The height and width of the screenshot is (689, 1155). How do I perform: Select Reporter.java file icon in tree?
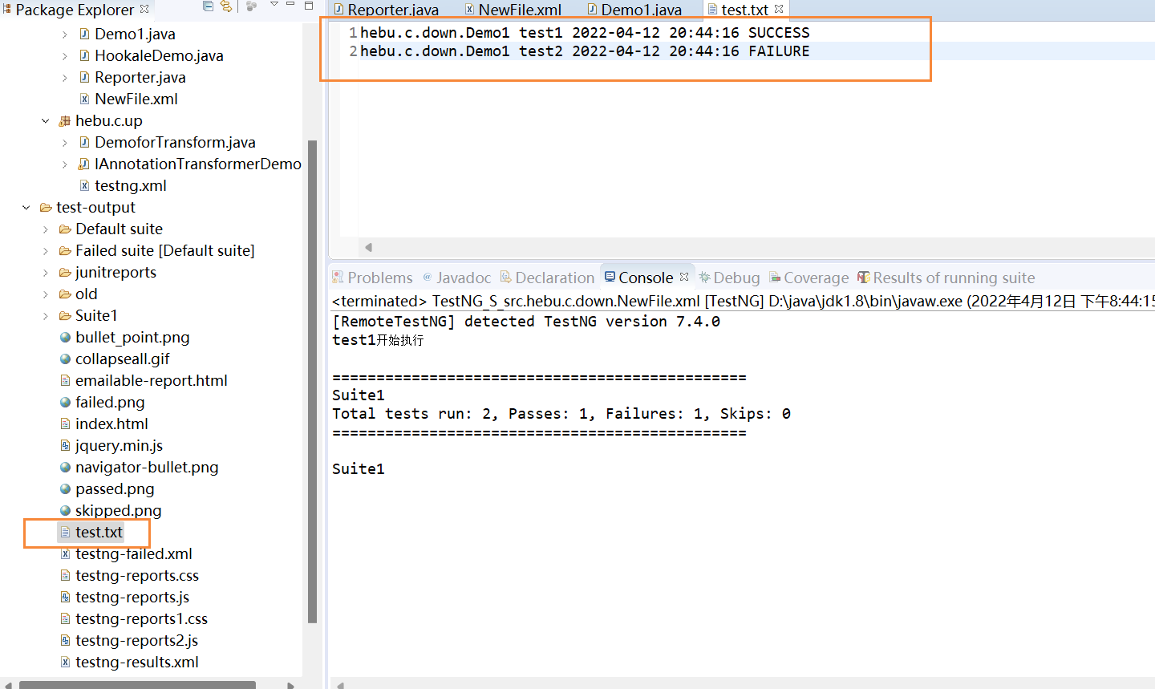coord(84,78)
